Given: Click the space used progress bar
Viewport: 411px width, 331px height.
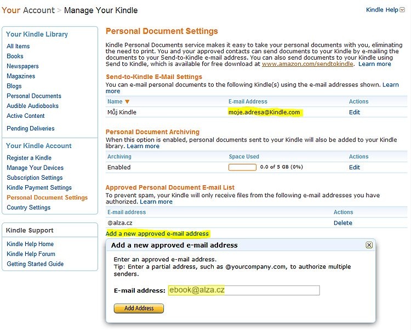Looking at the screenshot, I should [x=242, y=167].
